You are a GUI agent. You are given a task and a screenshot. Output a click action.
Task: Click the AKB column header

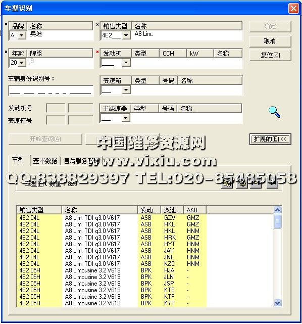tap(195, 210)
